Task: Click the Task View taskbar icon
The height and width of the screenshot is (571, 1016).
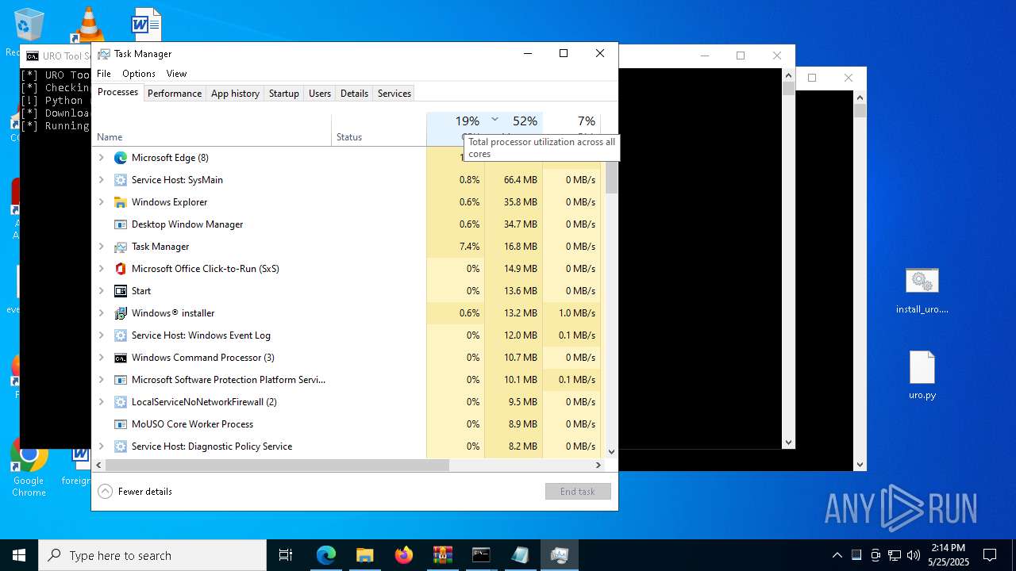Action: (x=286, y=555)
